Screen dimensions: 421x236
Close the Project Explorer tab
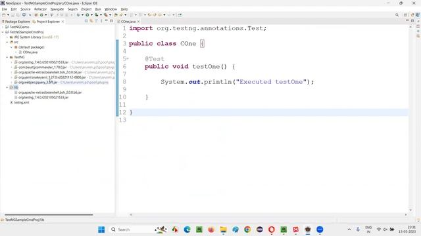coord(63,22)
